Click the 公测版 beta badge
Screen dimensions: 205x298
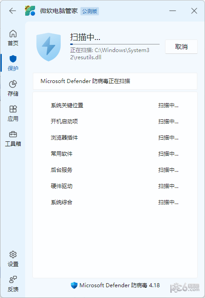89,11
